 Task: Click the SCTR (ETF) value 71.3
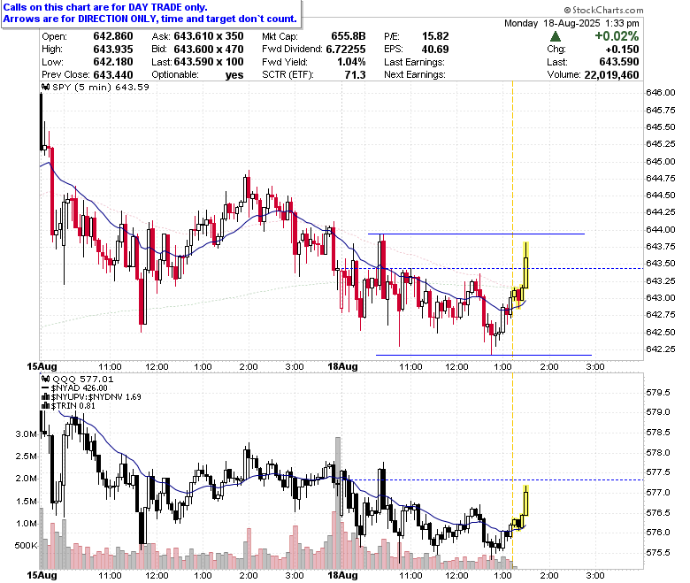(x=355, y=74)
